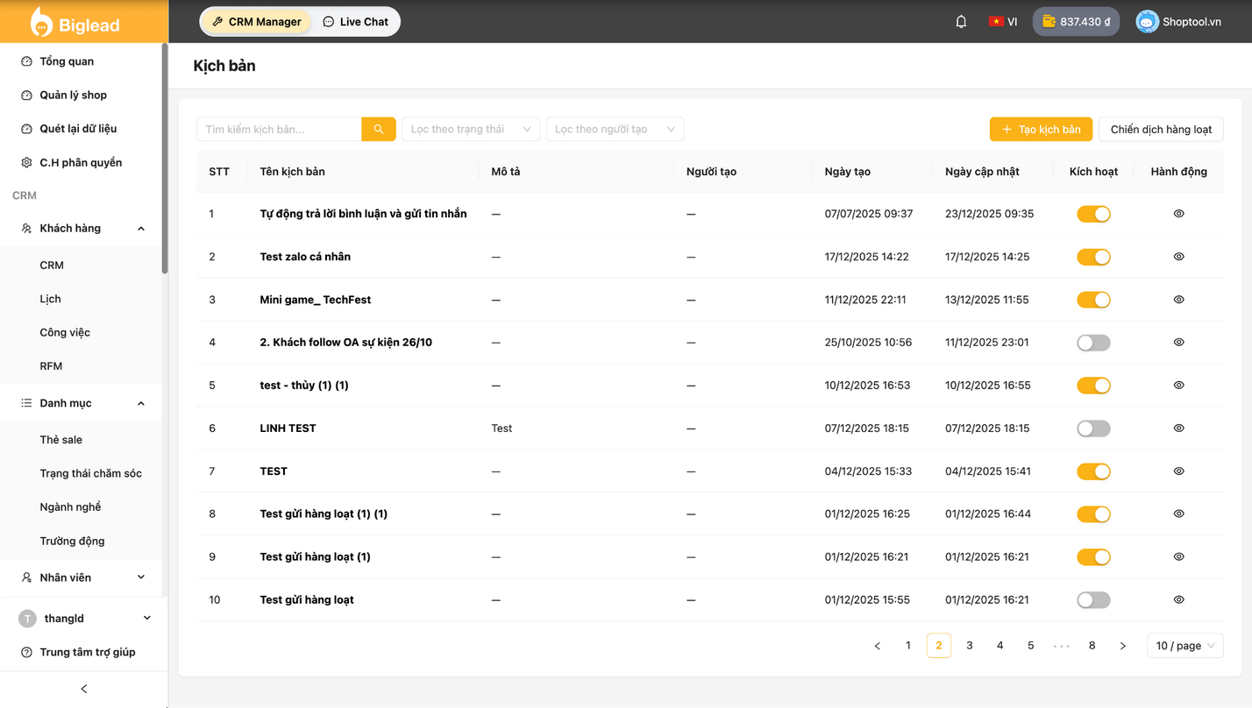
Task: Enable activation toggle for LINH TEST
Action: pos(1093,428)
